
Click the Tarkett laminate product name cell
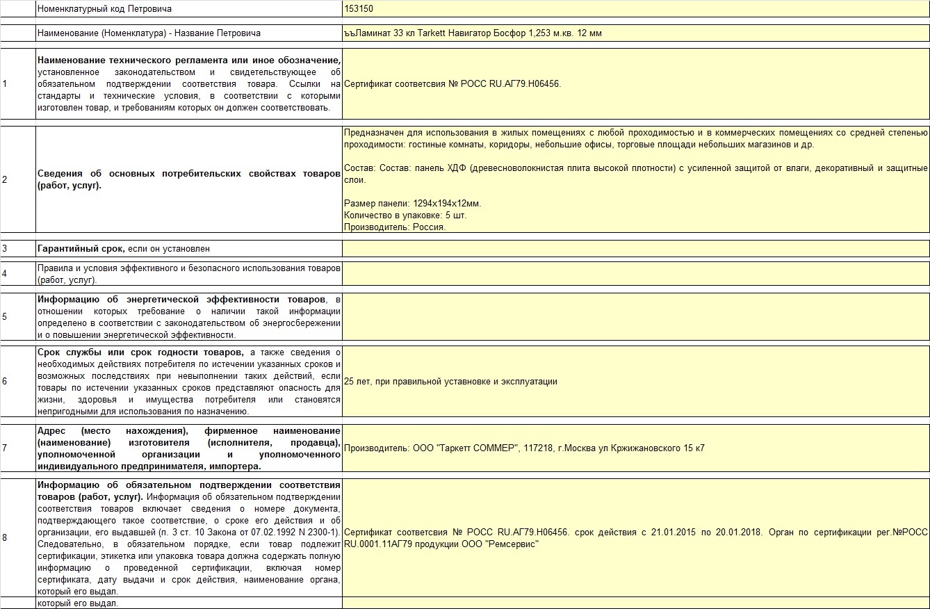(x=635, y=33)
